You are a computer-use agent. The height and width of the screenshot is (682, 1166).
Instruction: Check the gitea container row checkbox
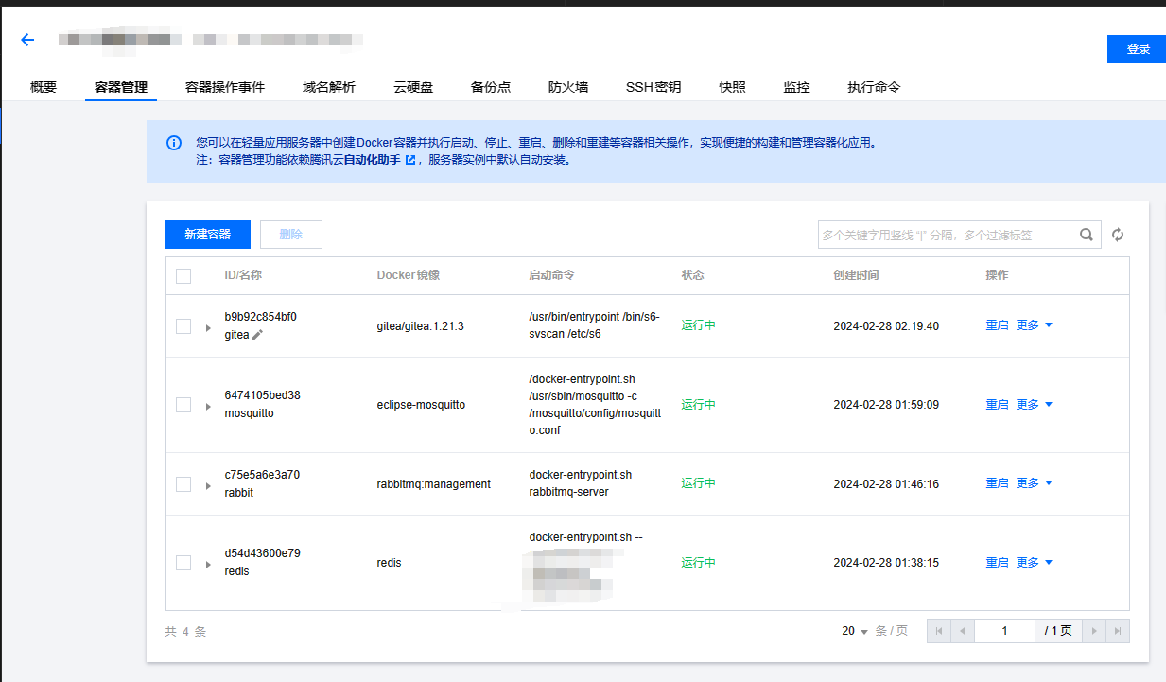[183, 325]
